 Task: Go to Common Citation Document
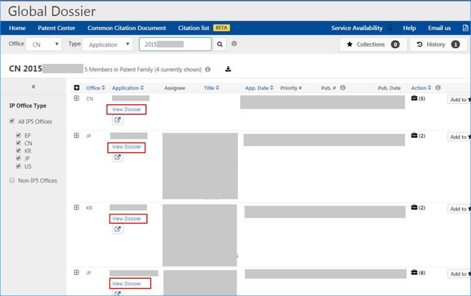pyautogui.click(x=127, y=28)
